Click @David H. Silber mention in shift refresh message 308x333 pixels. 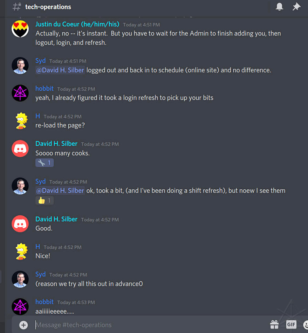60,190
